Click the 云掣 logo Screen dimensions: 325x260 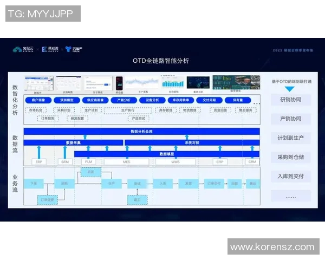(74, 49)
